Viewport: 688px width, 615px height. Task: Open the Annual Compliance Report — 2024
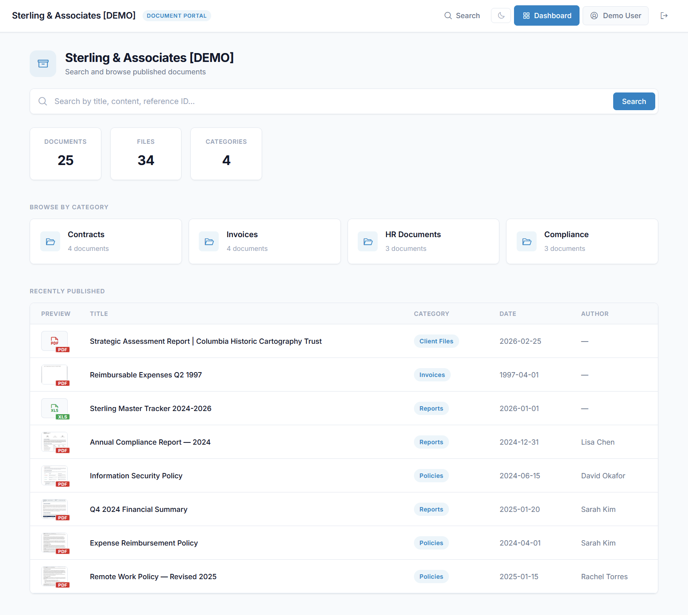(x=150, y=442)
